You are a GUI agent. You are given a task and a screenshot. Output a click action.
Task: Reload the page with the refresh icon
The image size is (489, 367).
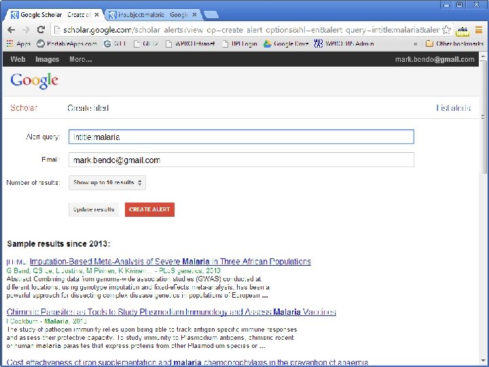(41, 30)
